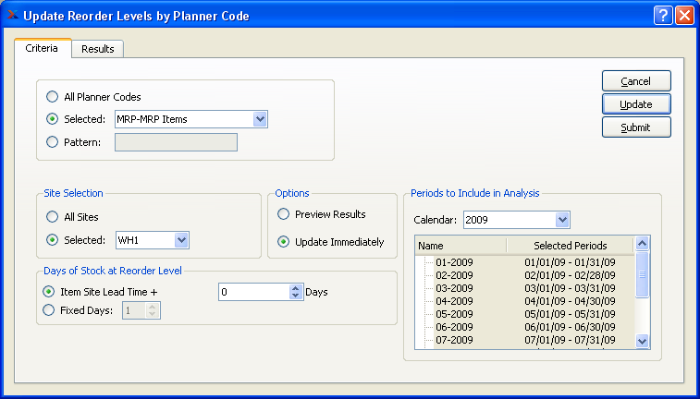
Task: Increase lead time days with up arrow
Action: (x=296, y=288)
